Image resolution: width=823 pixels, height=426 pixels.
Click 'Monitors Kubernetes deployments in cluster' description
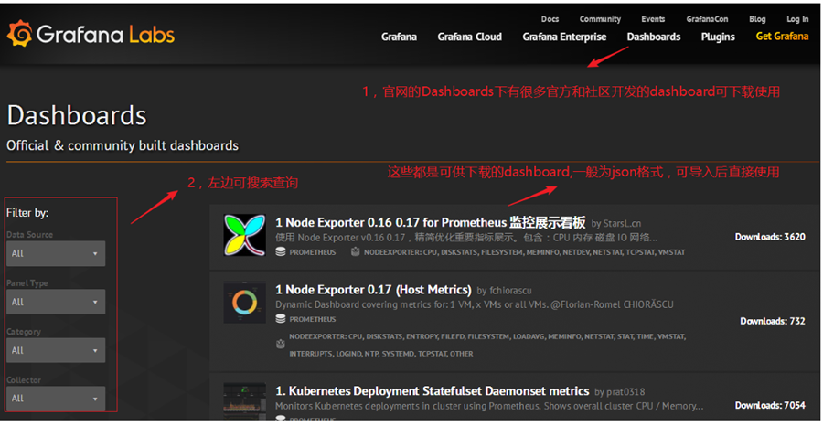point(489,406)
